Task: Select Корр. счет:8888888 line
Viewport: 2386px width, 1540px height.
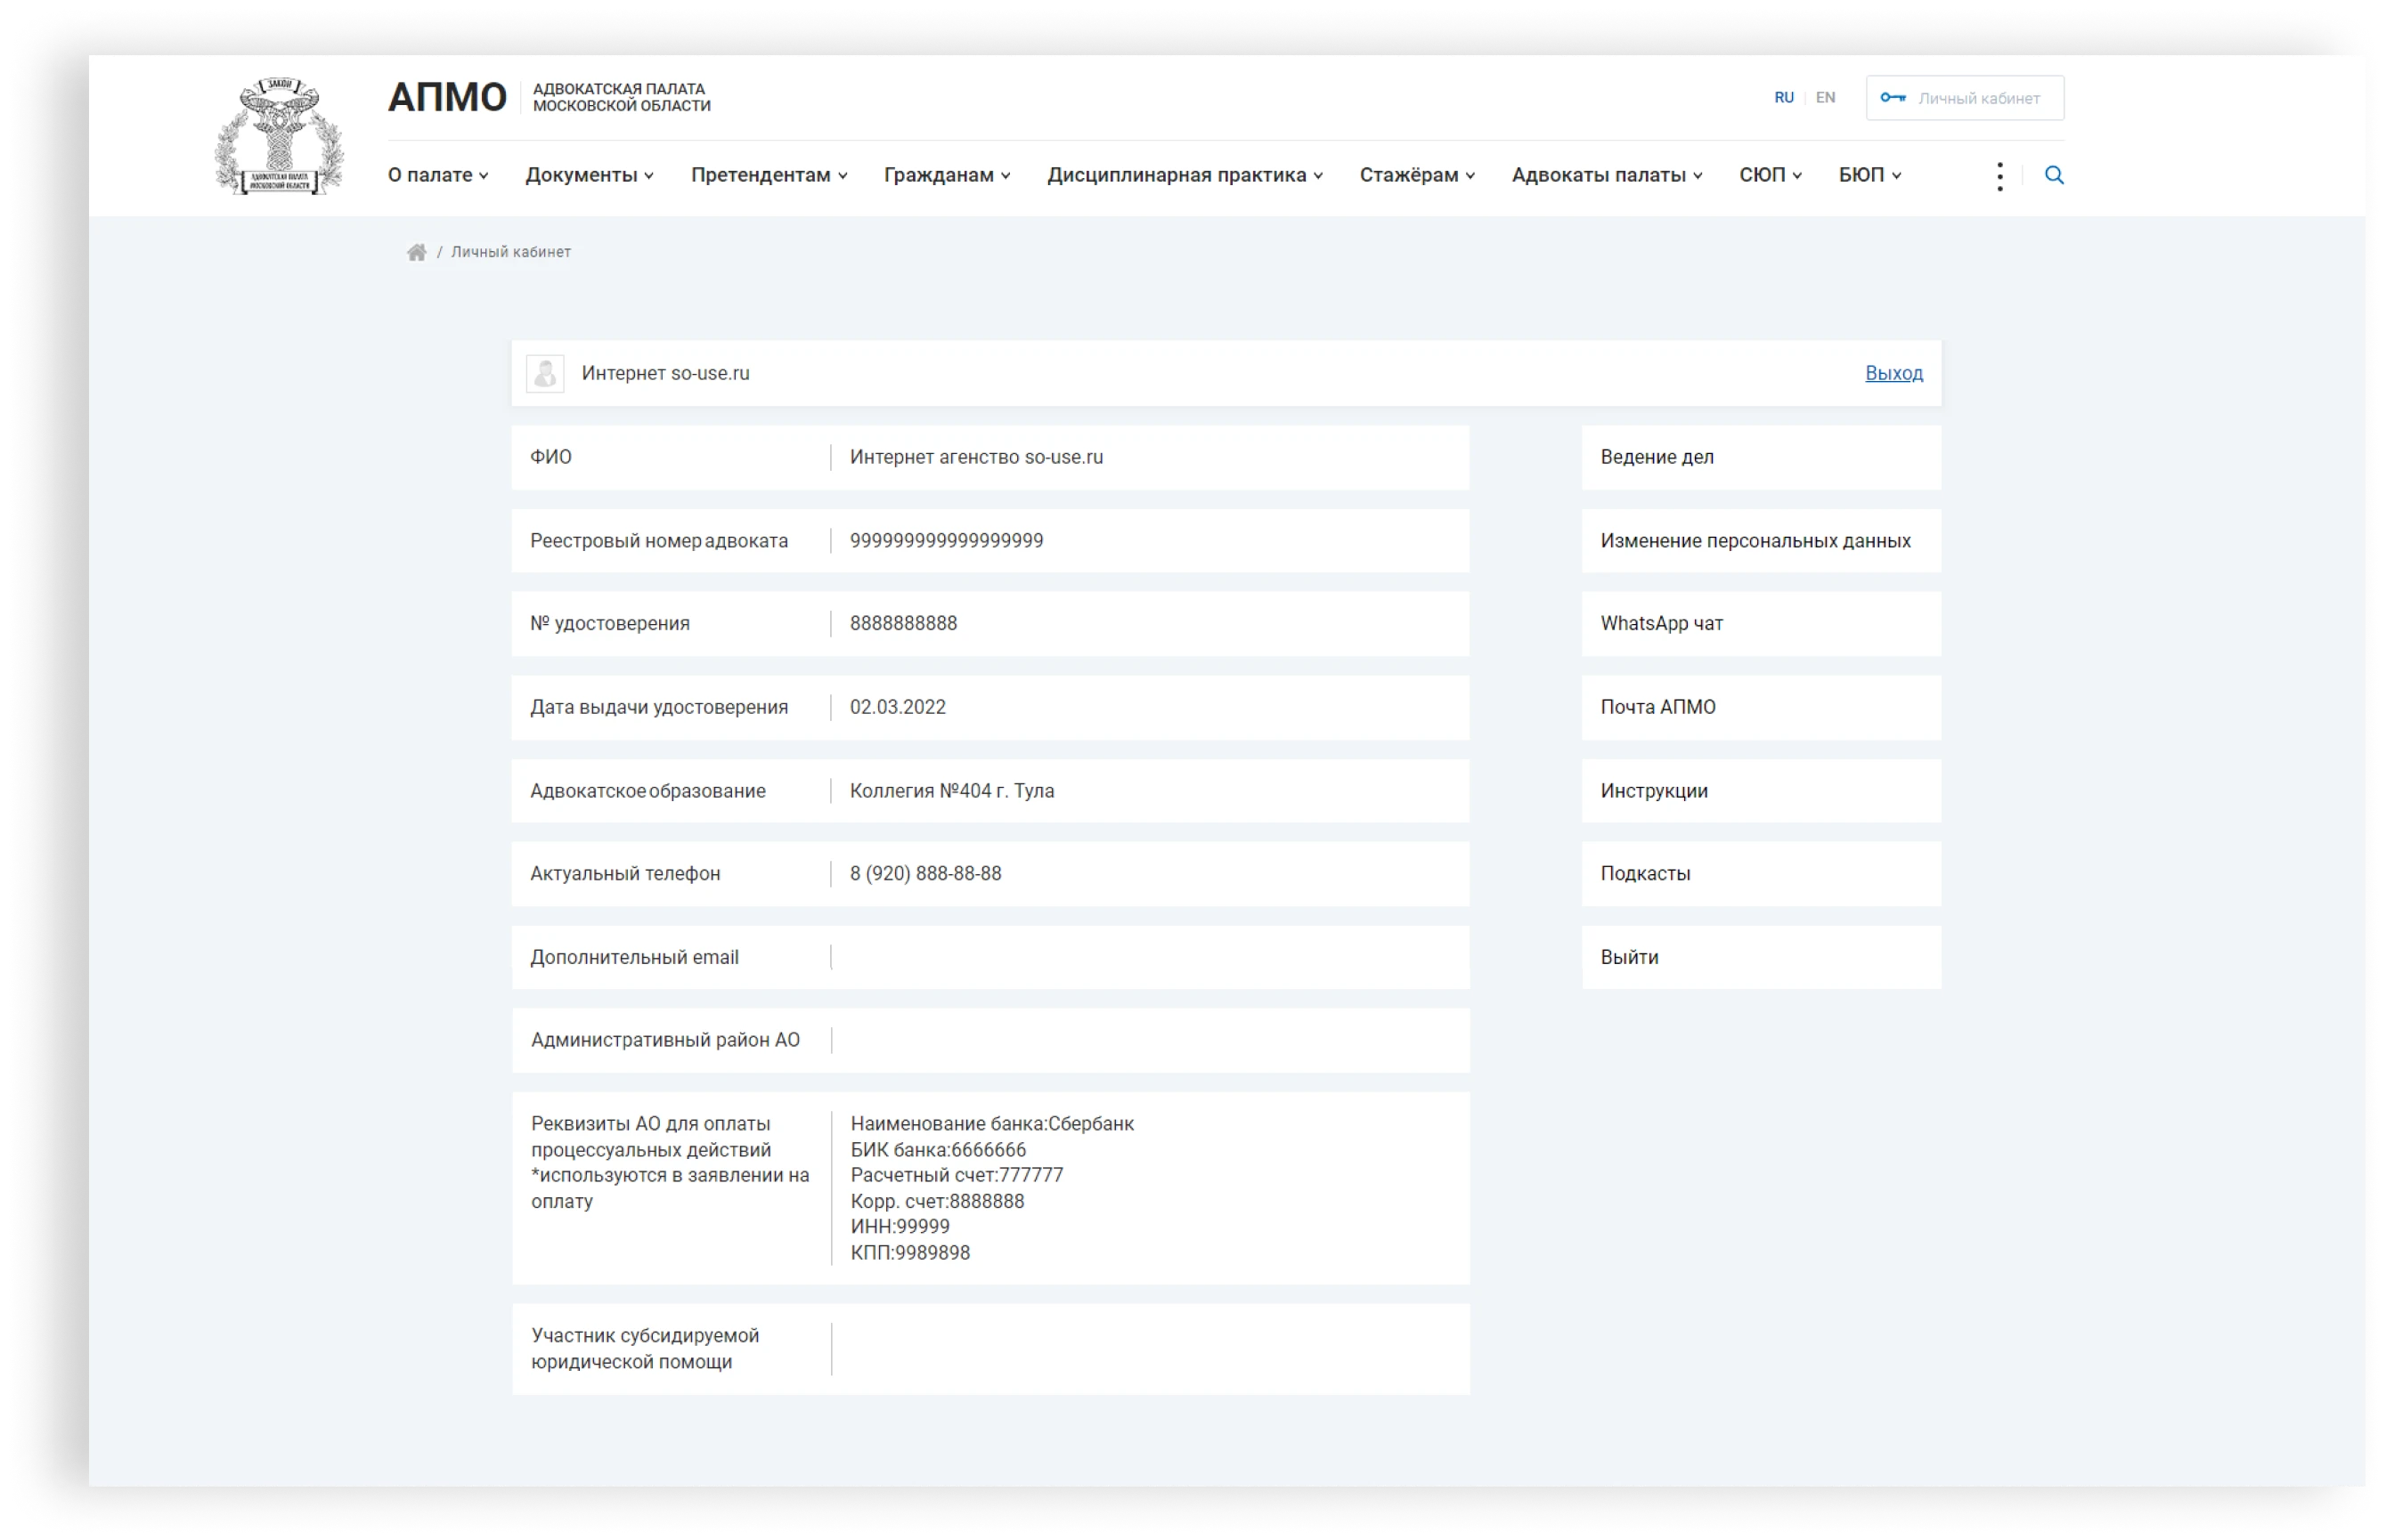Action: tap(938, 1202)
